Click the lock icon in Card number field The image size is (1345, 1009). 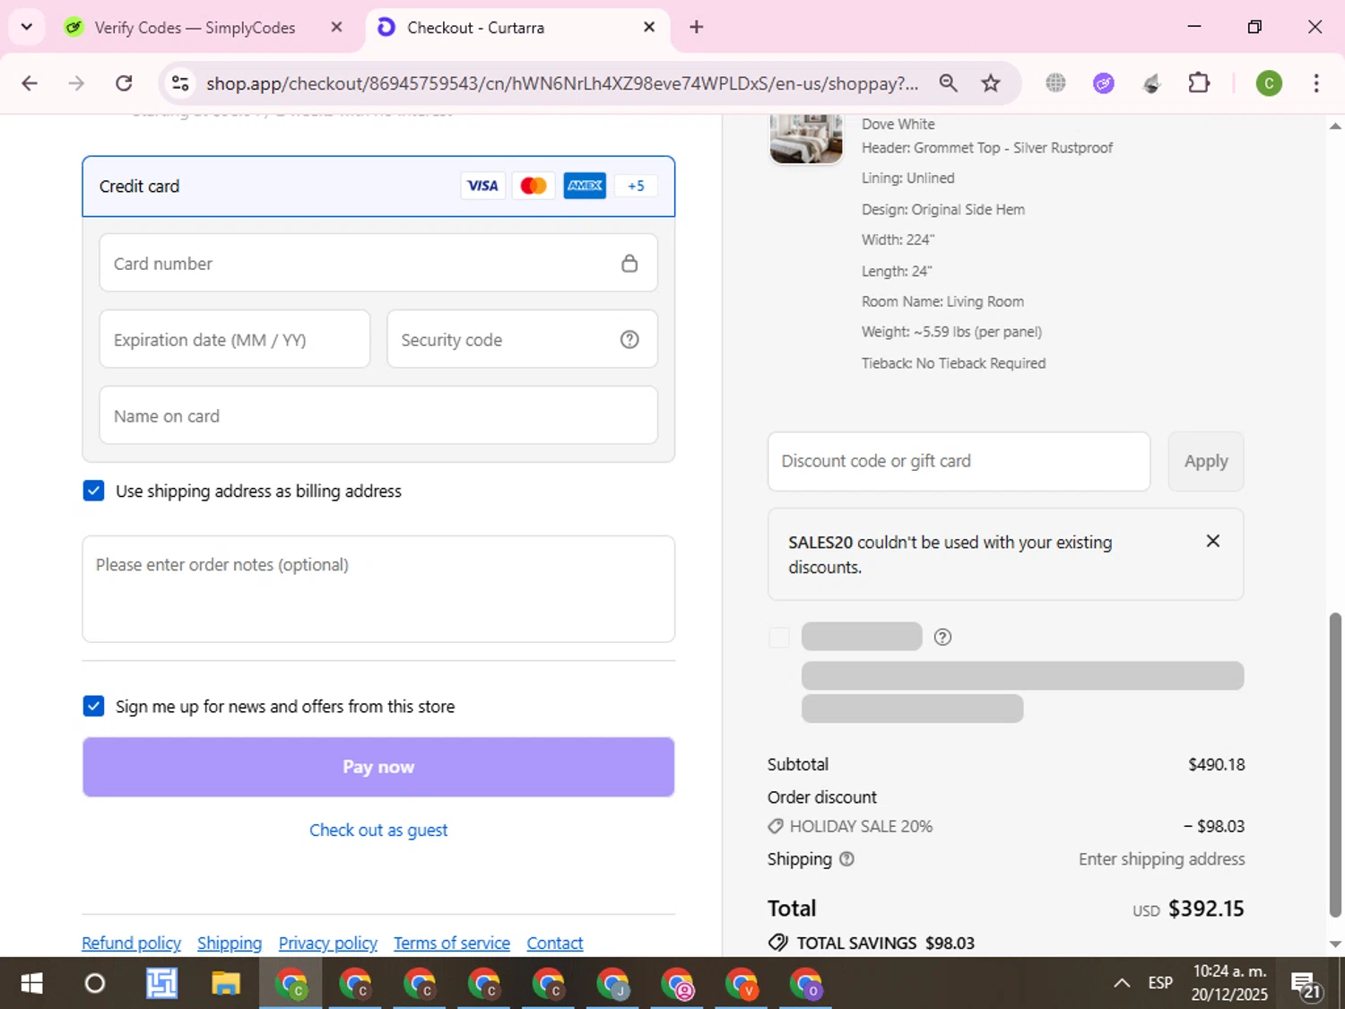click(629, 263)
